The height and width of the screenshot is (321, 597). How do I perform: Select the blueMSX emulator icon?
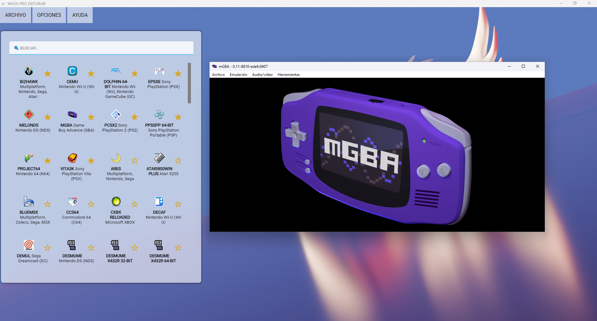coord(29,202)
